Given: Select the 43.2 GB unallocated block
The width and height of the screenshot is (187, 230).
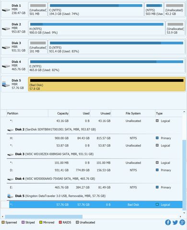Looking at the screenshot, I should tap(175, 9).
